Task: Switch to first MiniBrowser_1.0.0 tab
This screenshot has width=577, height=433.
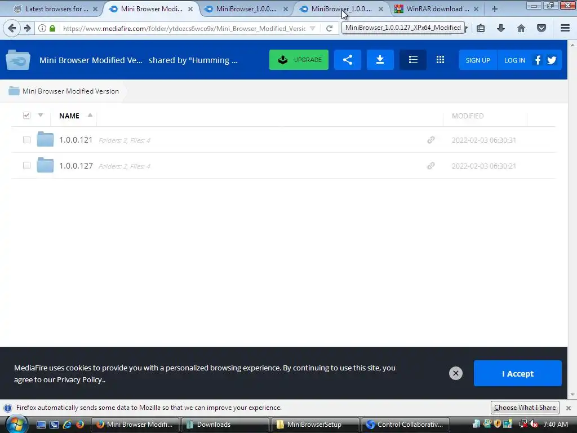Action: click(246, 9)
